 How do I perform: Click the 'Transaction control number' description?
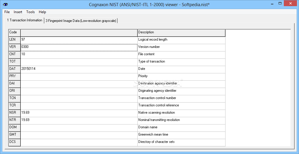pyautogui.click(x=181, y=99)
